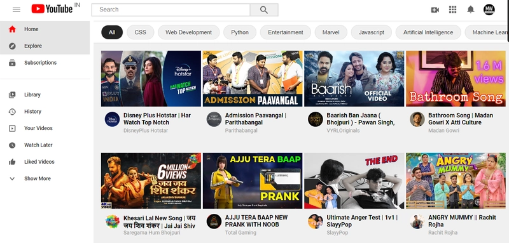The width and height of the screenshot is (509, 243).
Task: Open the YouTube apps grid
Action: tap(452, 10)
